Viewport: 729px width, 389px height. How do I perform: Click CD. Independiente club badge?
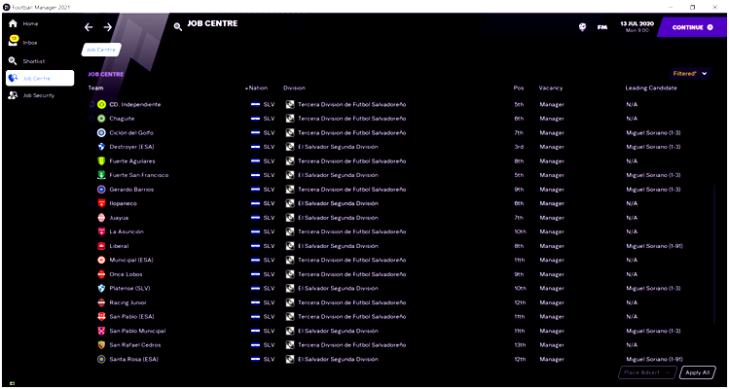[101, 105]
